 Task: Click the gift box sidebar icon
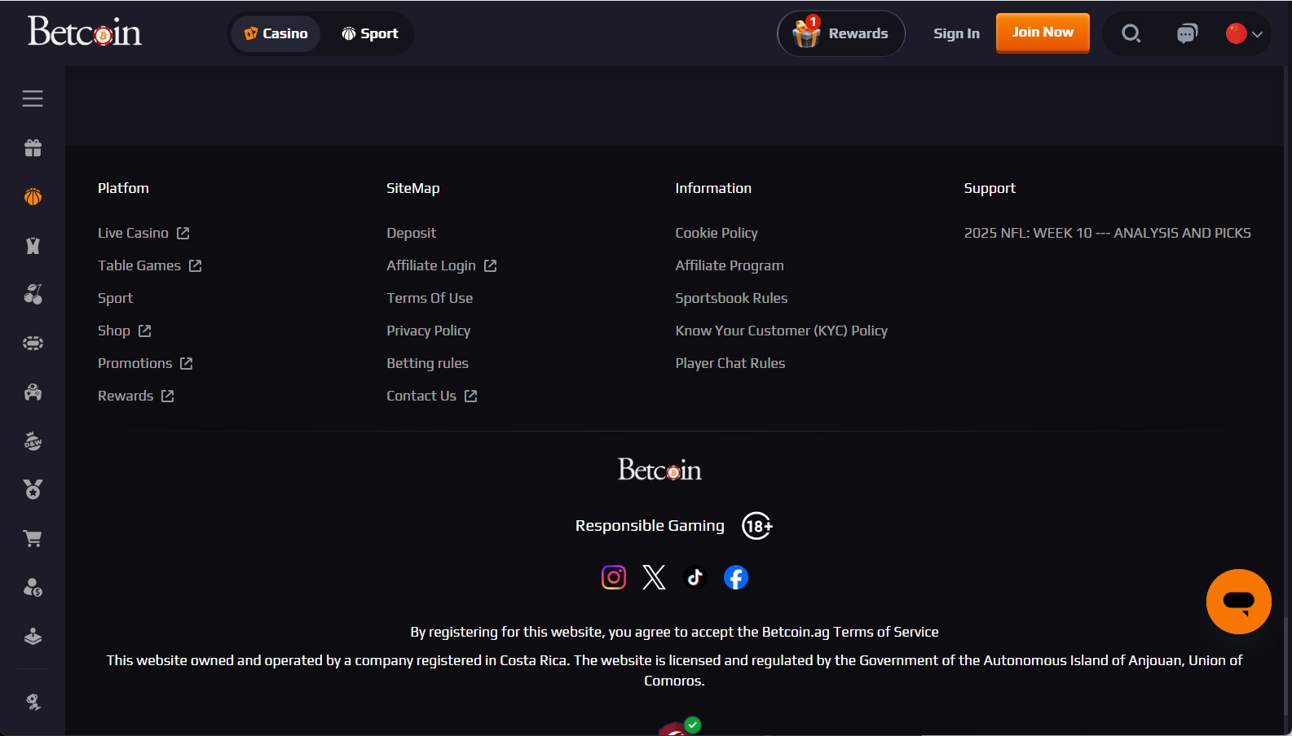(33, 148)
